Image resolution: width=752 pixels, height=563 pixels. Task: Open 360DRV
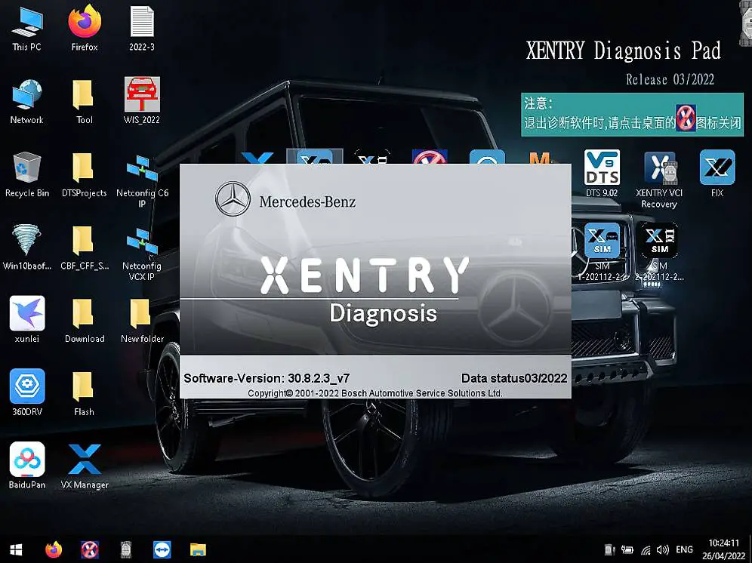coord(27,389)
